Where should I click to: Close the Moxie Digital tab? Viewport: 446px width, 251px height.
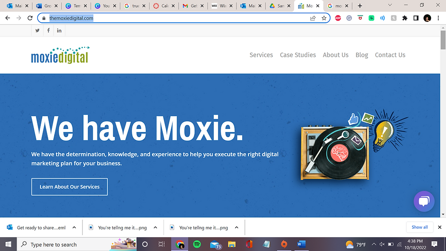(x=318, y=5)
